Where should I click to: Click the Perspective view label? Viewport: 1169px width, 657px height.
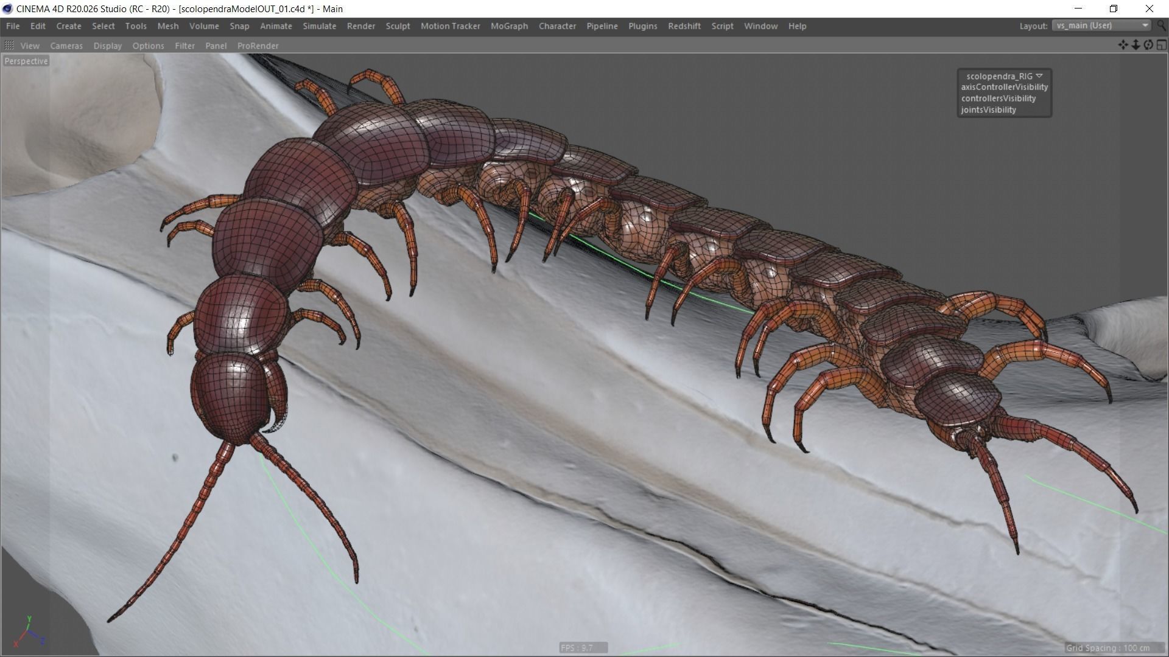click(26, 61)
